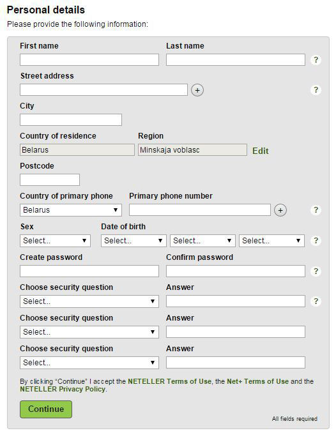
Task: Click Edit next to Region
Action: click(260, 151)
